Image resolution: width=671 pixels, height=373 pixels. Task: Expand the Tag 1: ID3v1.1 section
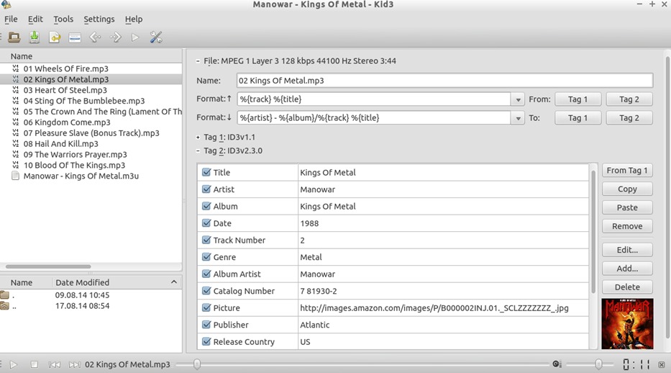(x=198, y=138)
